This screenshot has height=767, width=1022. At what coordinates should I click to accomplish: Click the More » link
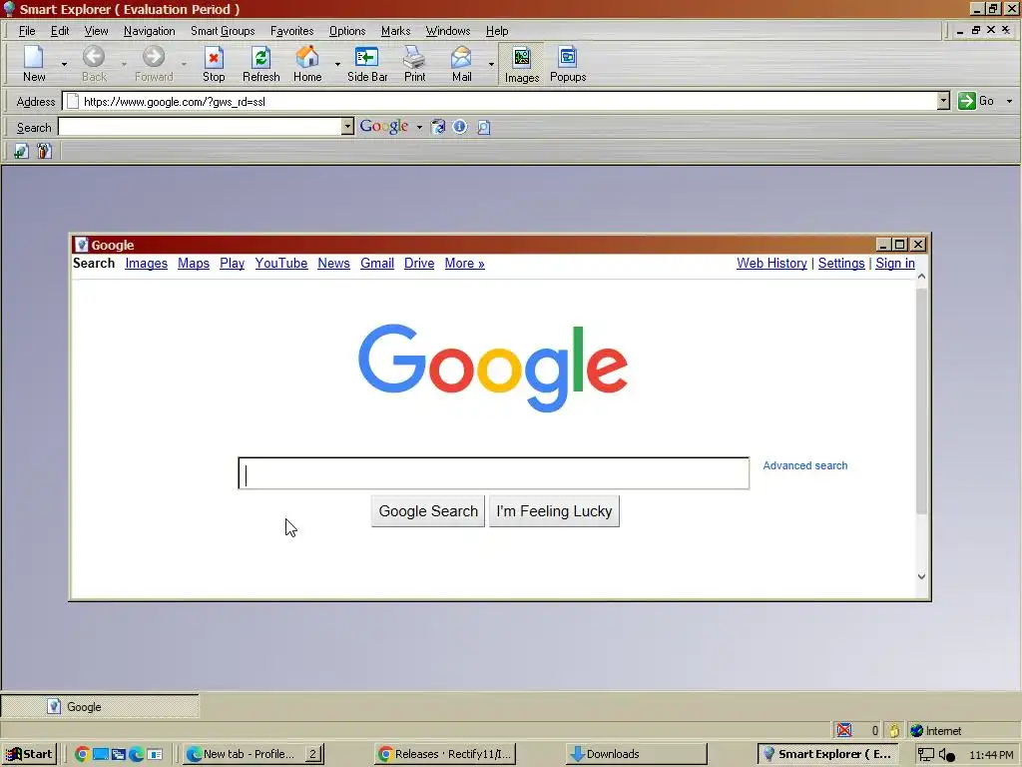(465, 263)
